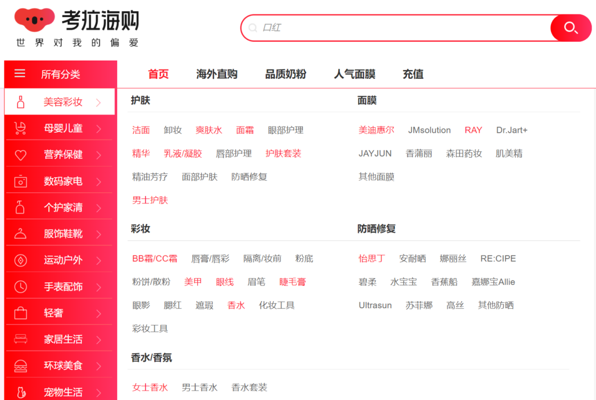Viewport: 596px width, 400px height.
Task: Click the BB霜/CC霜 link
Action: point(155,258)
